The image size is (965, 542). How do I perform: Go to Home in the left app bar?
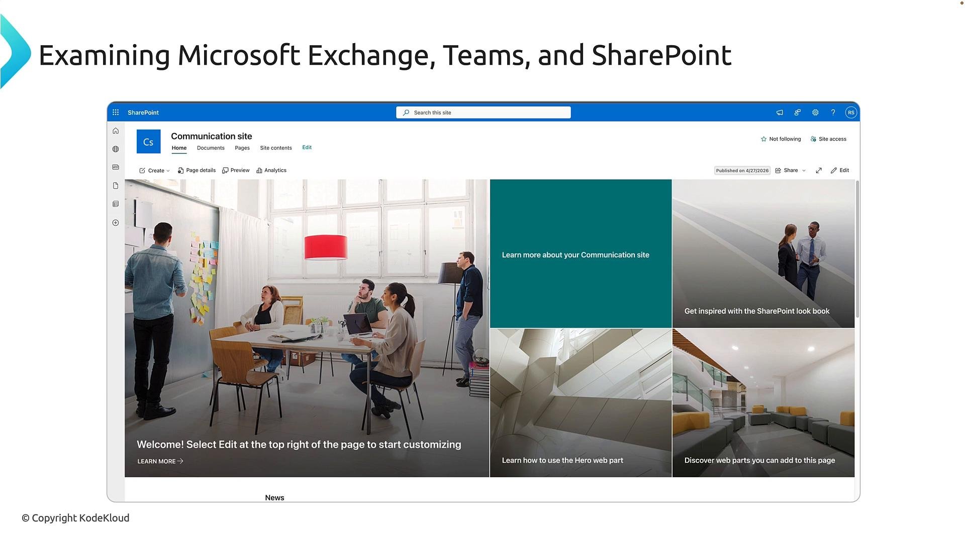(116, 131)
